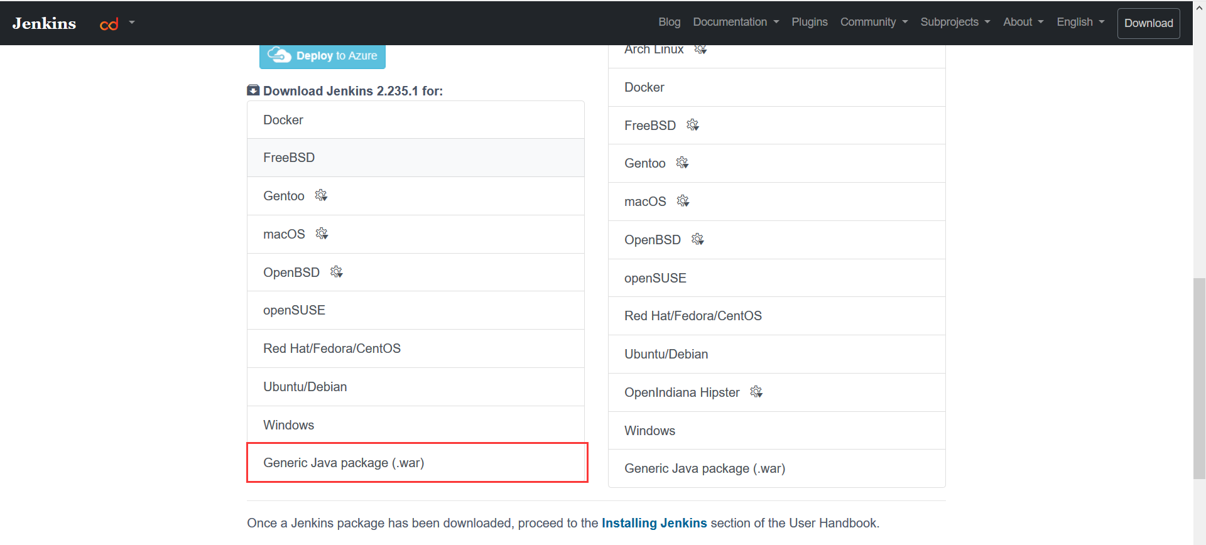Open the English language dropdown
1206x545 pixels.
pyautogui.click(x=1080, y=22)
